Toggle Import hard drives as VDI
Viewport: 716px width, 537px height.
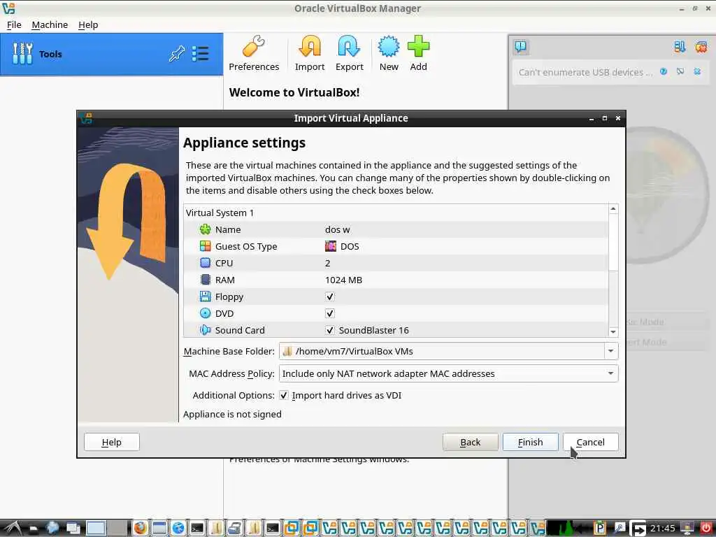point(284,396)
